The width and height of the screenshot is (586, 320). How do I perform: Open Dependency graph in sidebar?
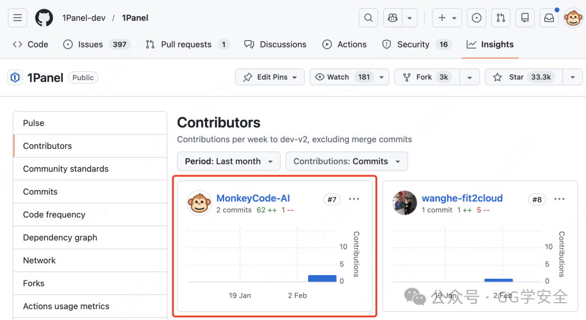90,238
